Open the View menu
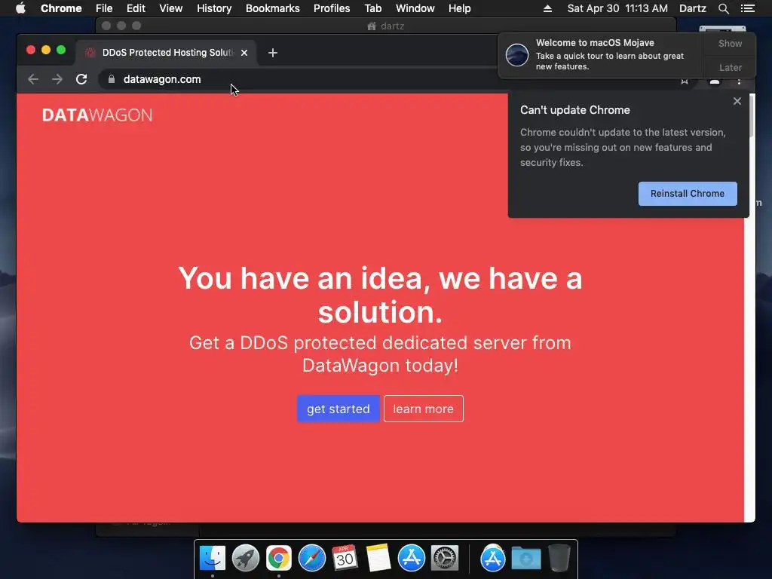Image resolution: width=772 pixels, height=579 pixels. coord(171,8)
